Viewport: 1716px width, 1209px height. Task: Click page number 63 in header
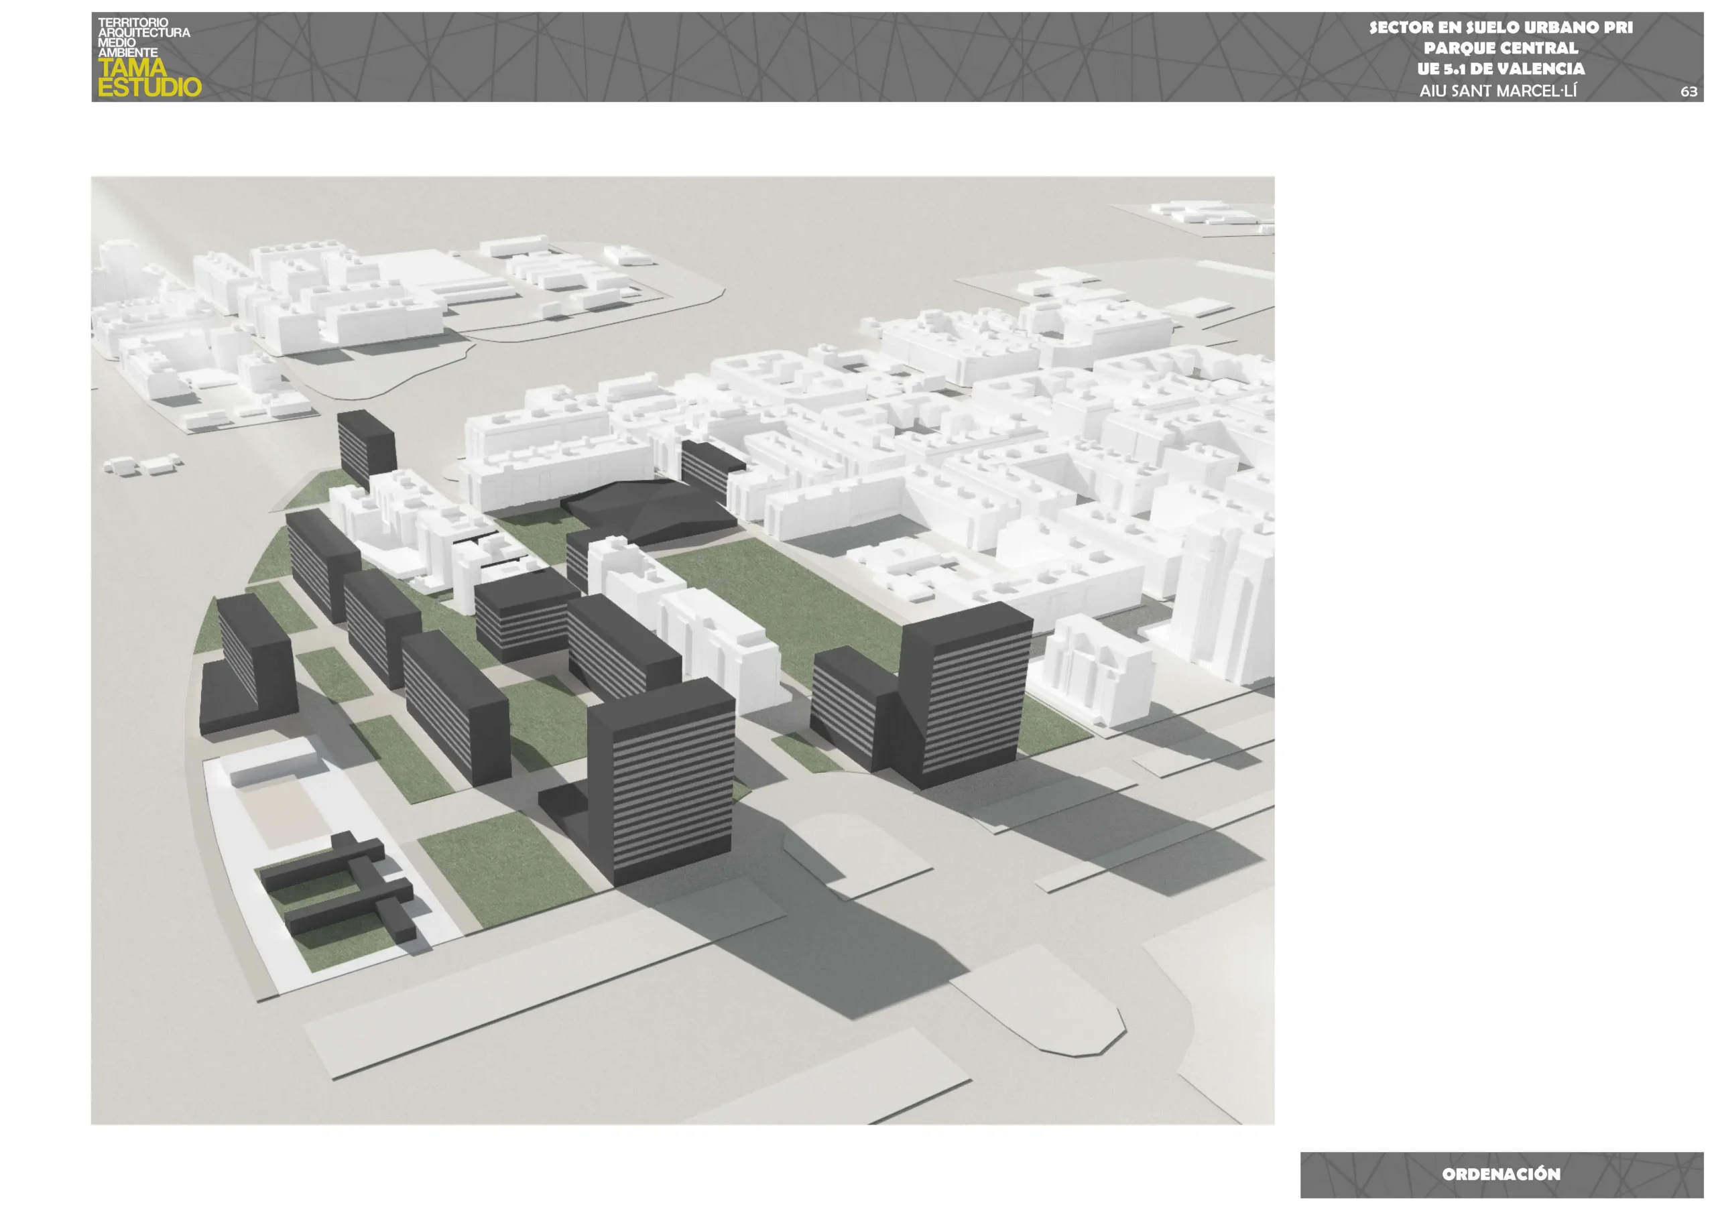tap(1688, 92)
